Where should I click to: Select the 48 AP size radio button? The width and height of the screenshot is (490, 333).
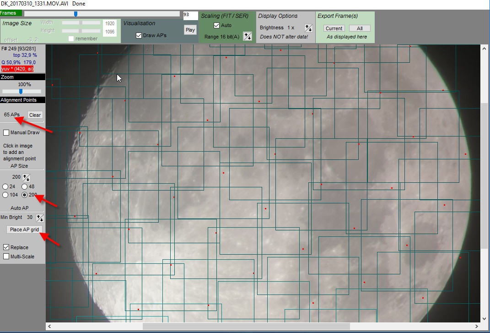(25, 186)
